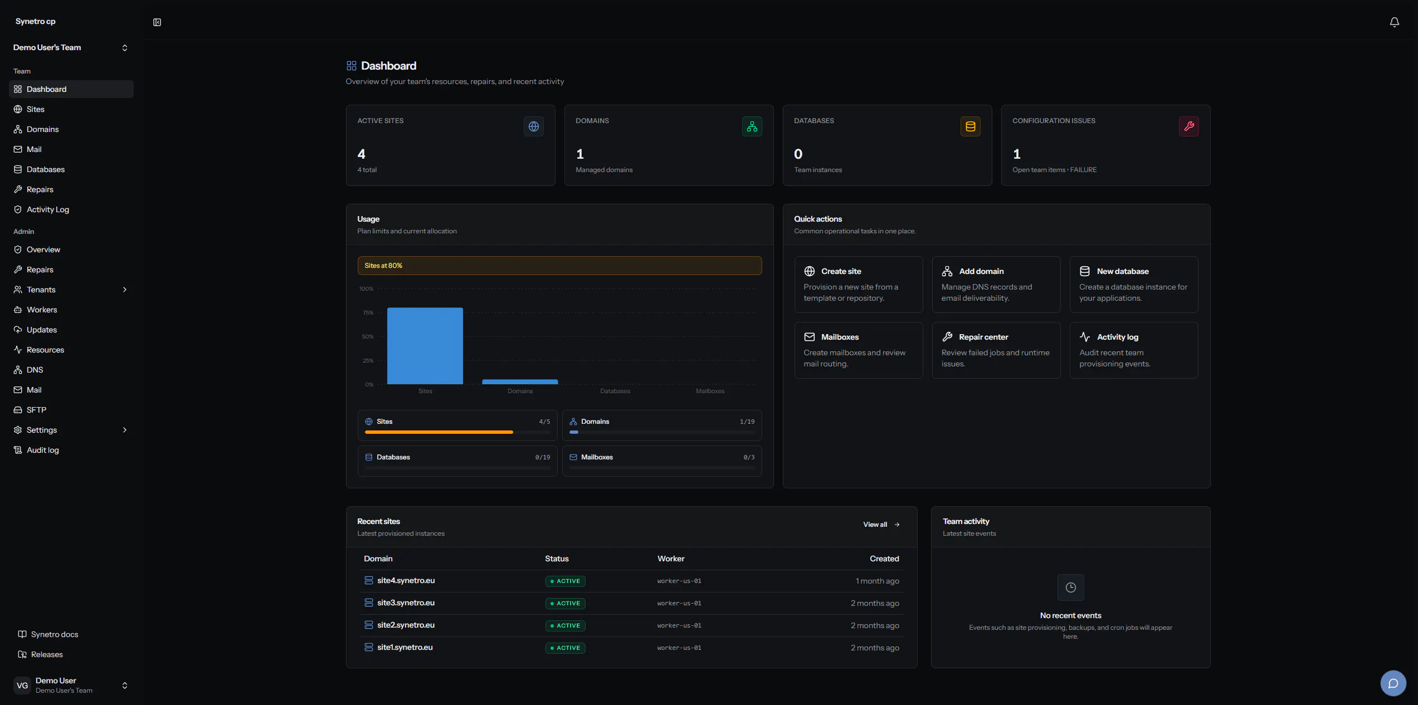
Task: Click the server icon beside site2.synetro.eu
Action: coord(369,625)
